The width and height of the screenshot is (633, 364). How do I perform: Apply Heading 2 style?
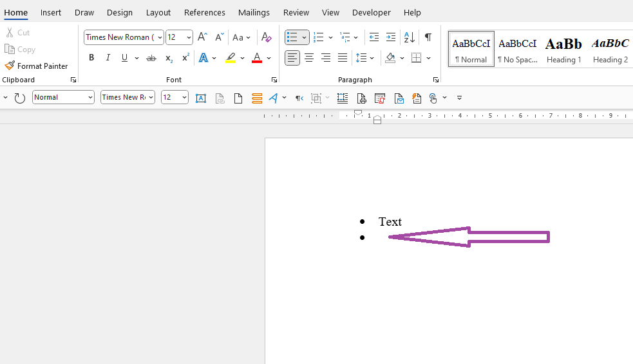tap(610, 49)
